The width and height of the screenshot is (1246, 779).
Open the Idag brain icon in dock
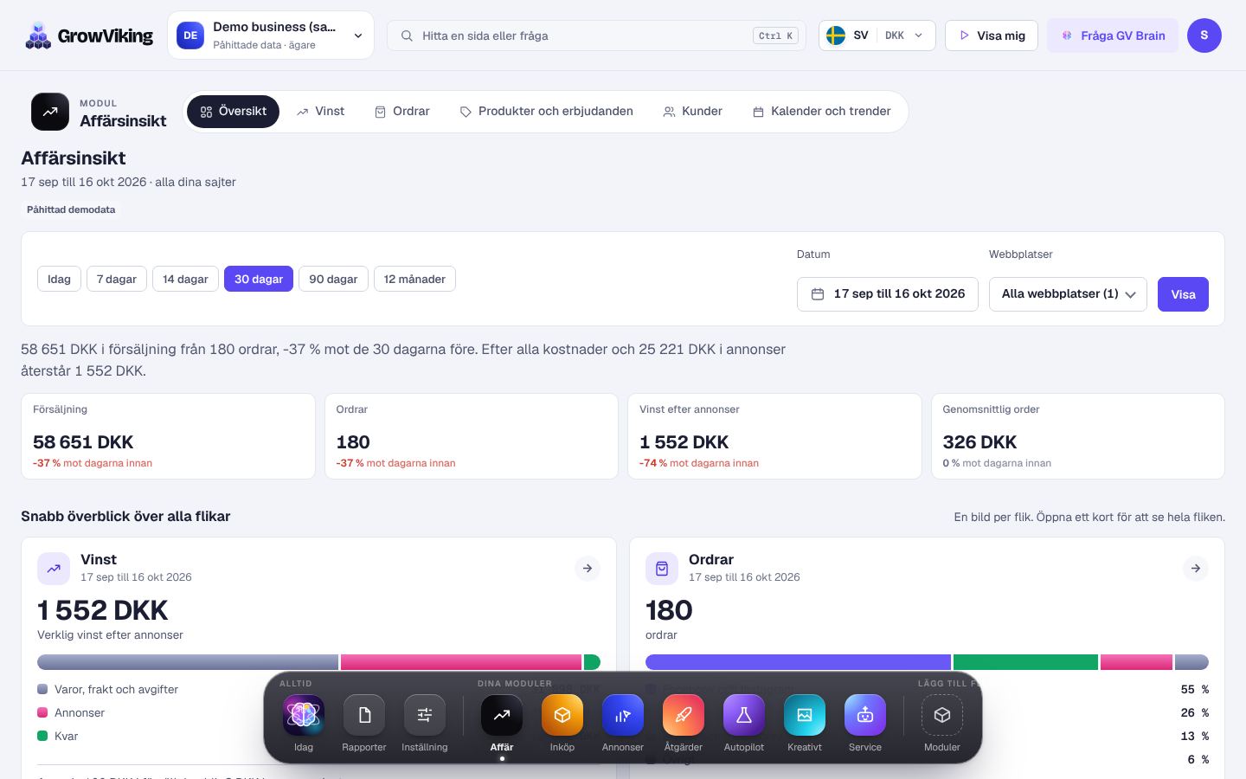304,715
